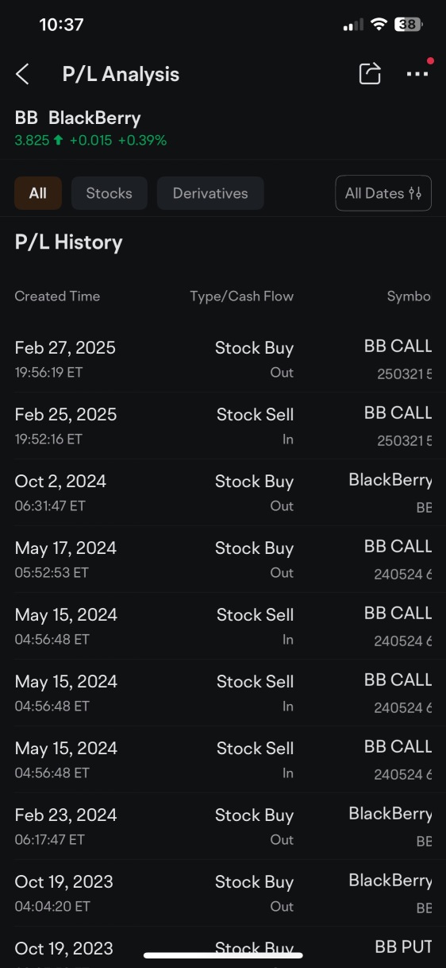
Task: Tap the back arrow icon
Action: click(22, 75)
